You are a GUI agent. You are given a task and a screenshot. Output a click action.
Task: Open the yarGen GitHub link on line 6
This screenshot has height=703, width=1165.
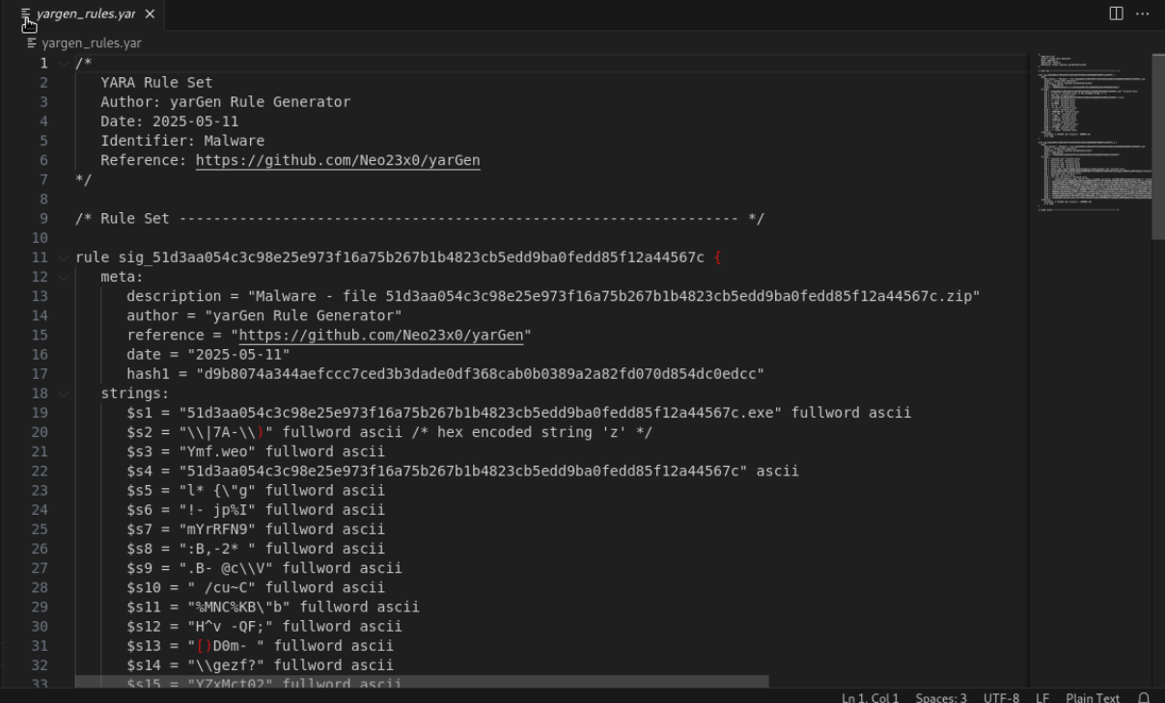click(x=337, y=160)
